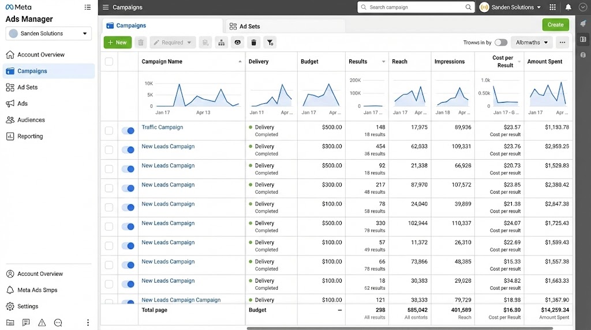591x330 pixels.
Task: Click the green New button
Action: click(118, 43)
